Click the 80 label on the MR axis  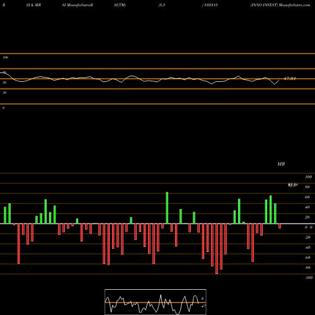(x=307, y=187)
